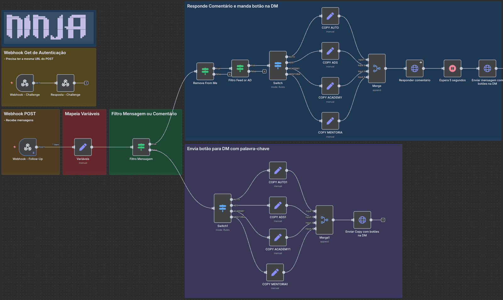The width and height of the screenshot is (503, 300).
Task: Click the COPY MENTORIA1 node
Action: coord(275,272)
